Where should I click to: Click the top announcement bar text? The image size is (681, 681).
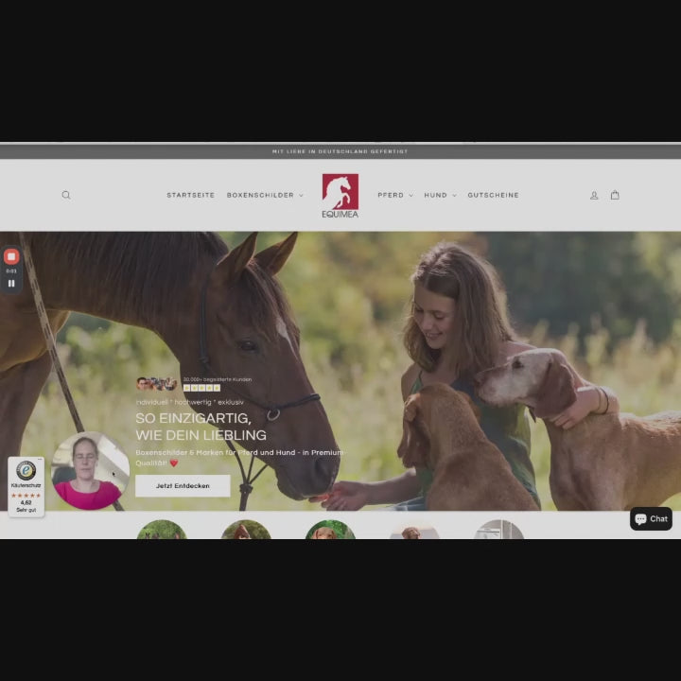[340, 151]
